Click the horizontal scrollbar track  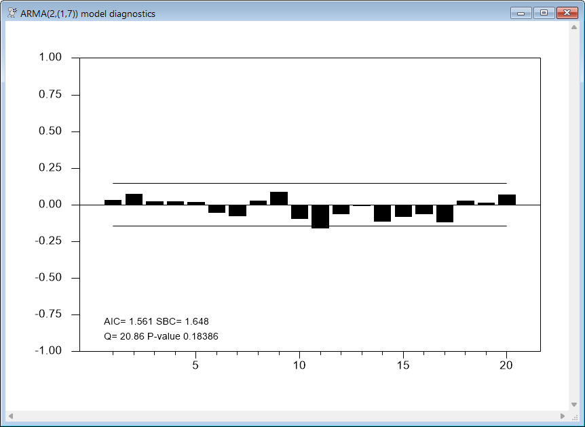(286, 415)
